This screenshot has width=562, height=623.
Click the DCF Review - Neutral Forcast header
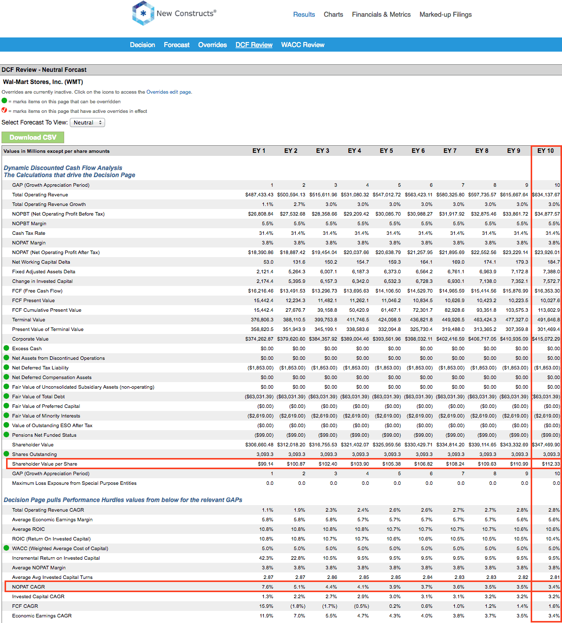click(x=44, y=70)
